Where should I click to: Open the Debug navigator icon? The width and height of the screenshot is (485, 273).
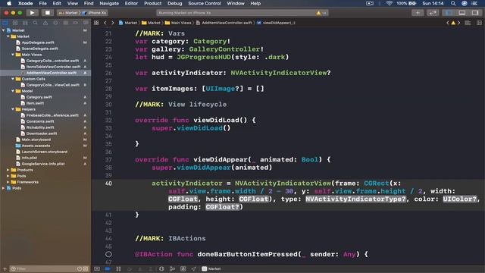point(66,23)
